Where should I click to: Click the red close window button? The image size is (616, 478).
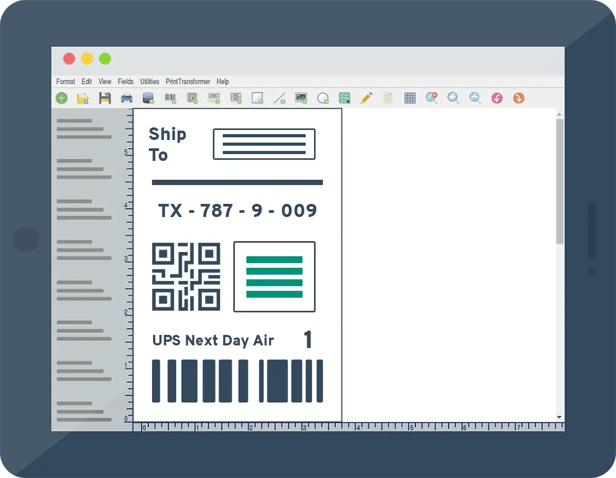[69, 59]
